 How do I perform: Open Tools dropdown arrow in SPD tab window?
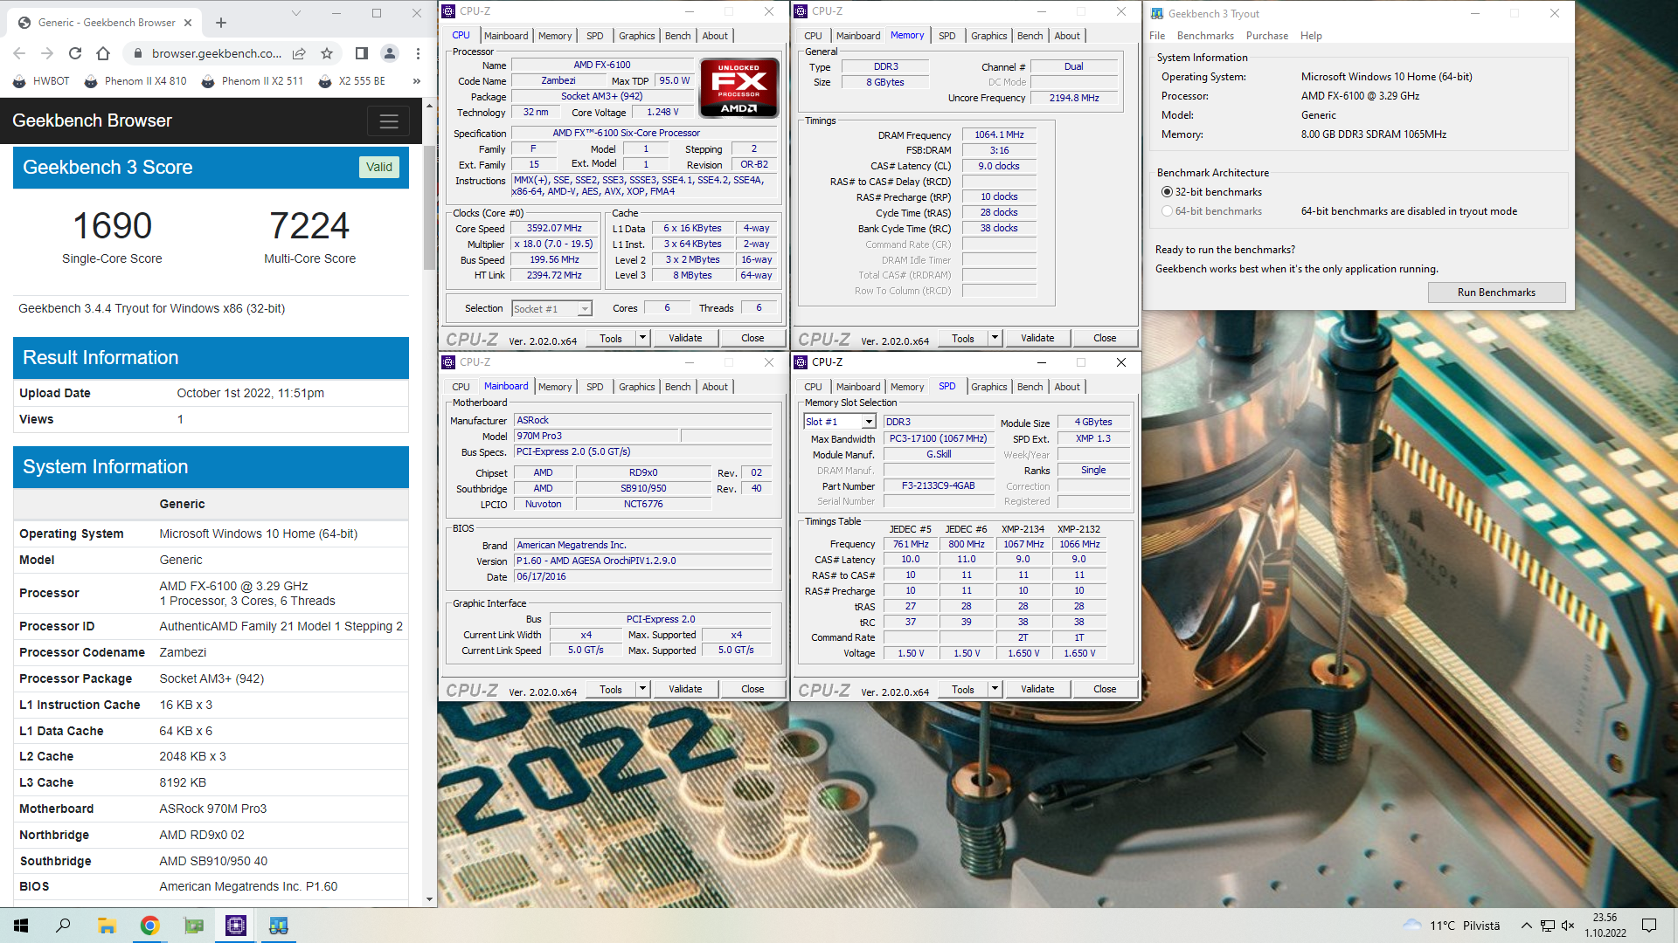[x=995, y=689]
